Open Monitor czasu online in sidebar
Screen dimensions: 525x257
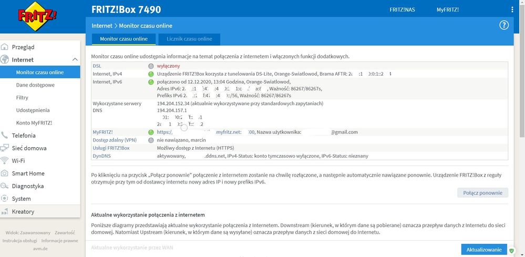[x=40, y=73]
